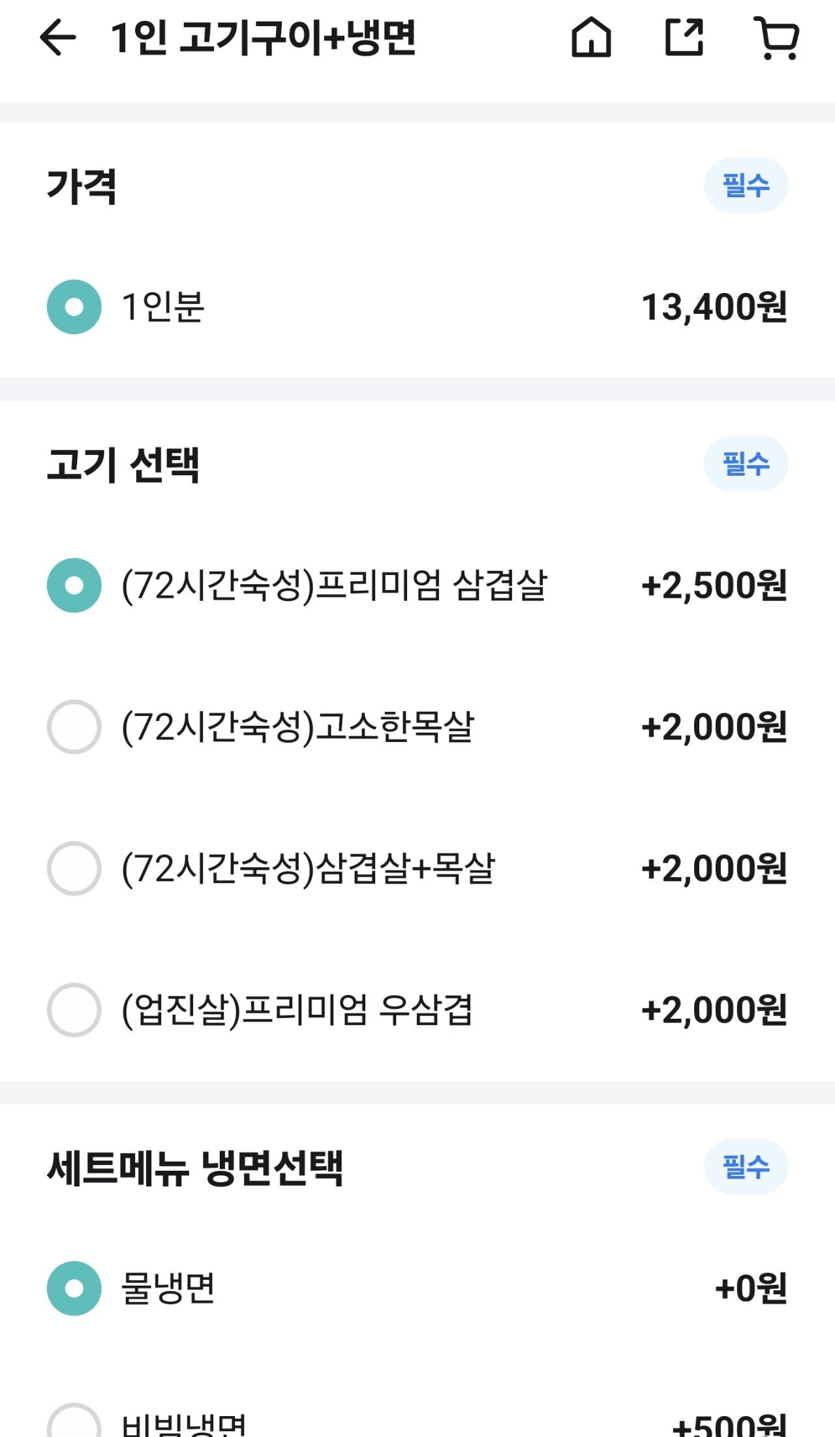Tap 필수 badge beside 세트메뉴 냉면선택
Screen dimensions: 835x1437
coord(746,1166)
